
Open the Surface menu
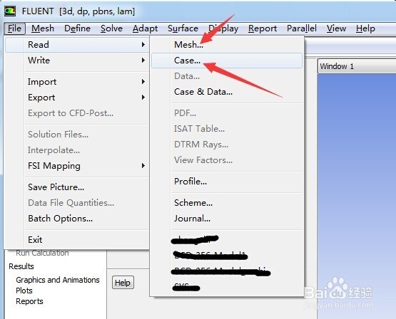click(x=183, y=28)
